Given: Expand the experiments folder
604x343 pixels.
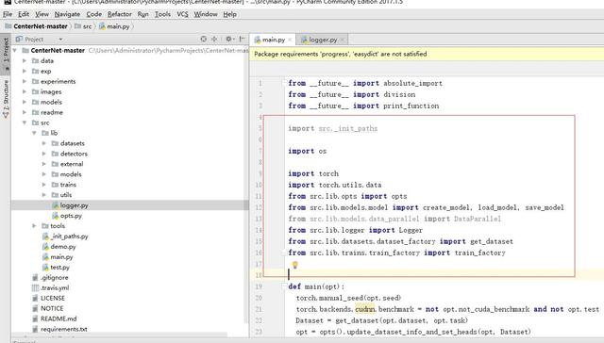Looking at the screenshot, I should 25,82.
